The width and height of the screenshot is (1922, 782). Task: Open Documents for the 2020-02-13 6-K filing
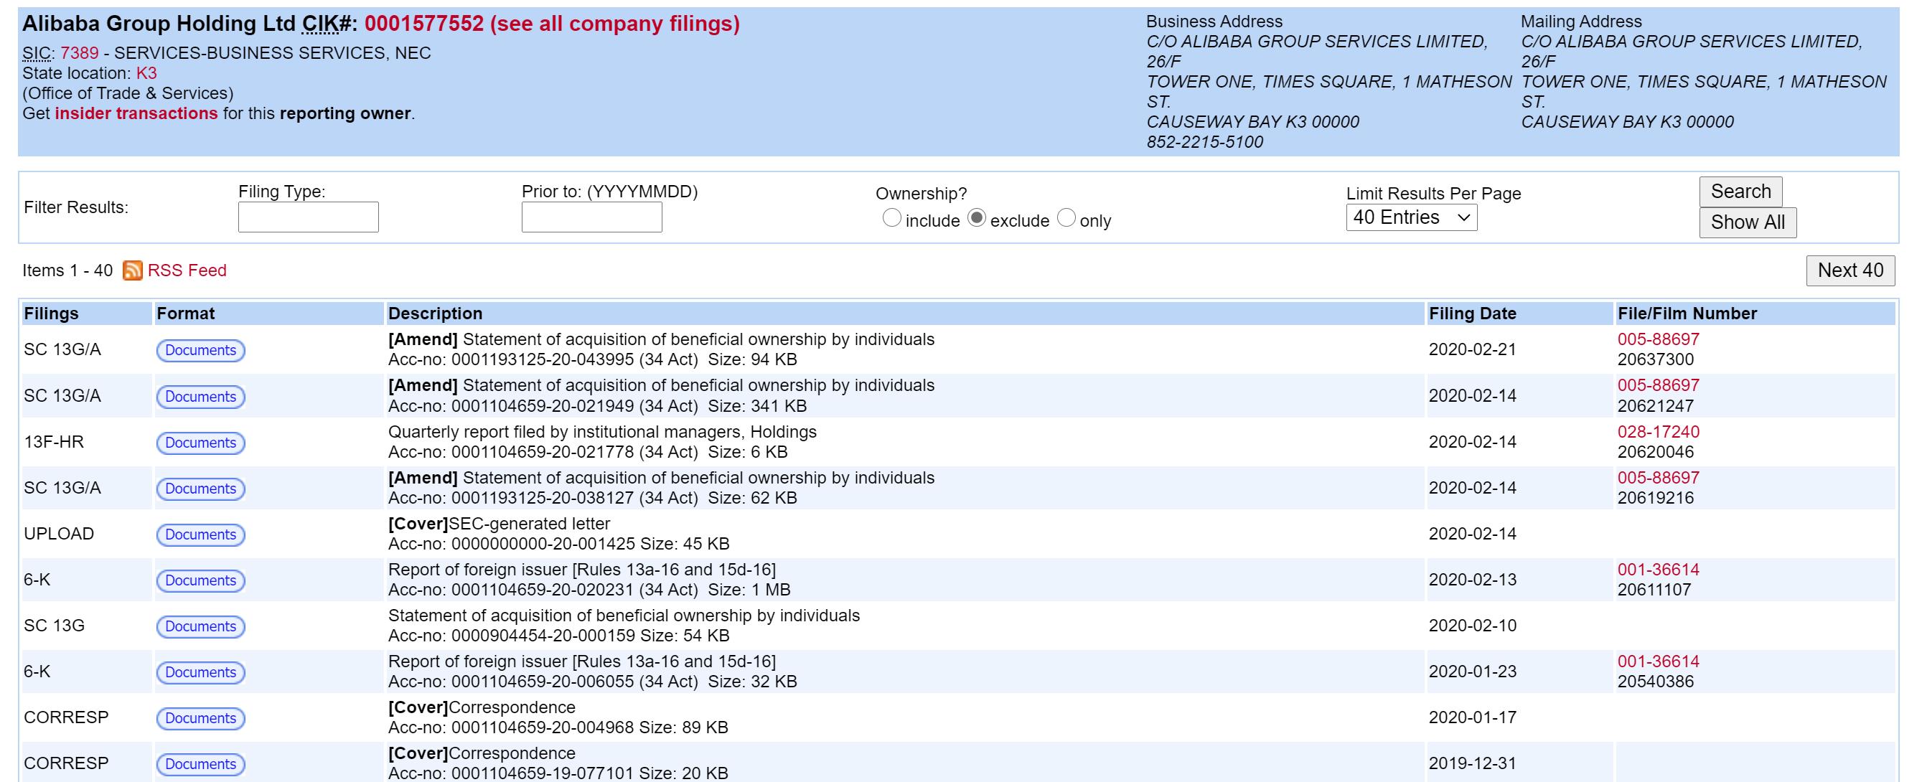(x=200, y=580)
